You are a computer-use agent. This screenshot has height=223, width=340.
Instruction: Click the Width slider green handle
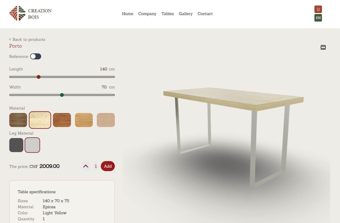click(x=62, y=95)
